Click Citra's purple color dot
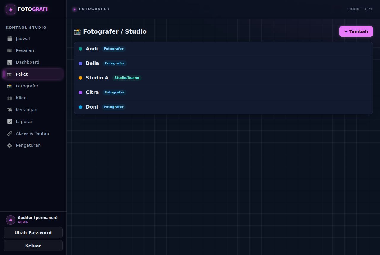380x255 pixels. point(80,93)
